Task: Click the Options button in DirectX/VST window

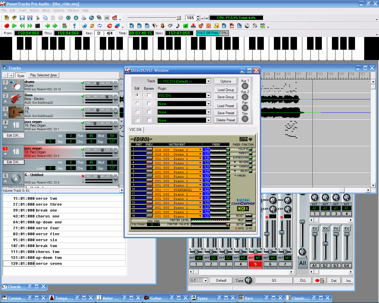Action: 226,81
